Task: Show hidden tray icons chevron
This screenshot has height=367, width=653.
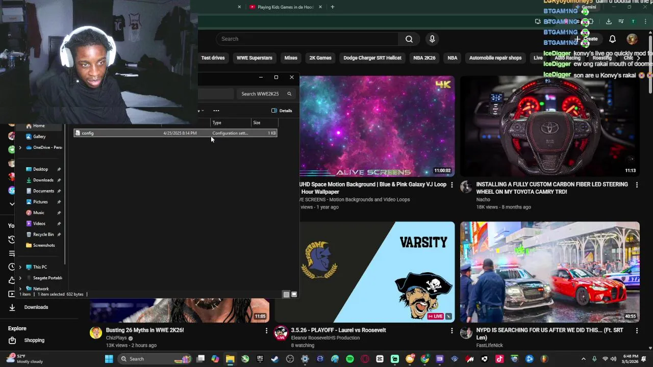Action: tap(583, 359)
